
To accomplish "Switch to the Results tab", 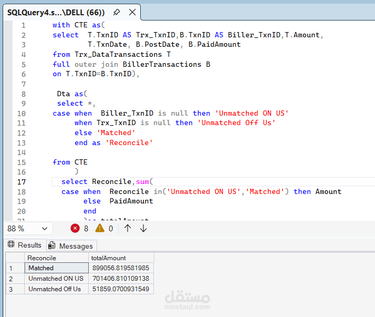I will pyautogui.click(x=25, y=245).
